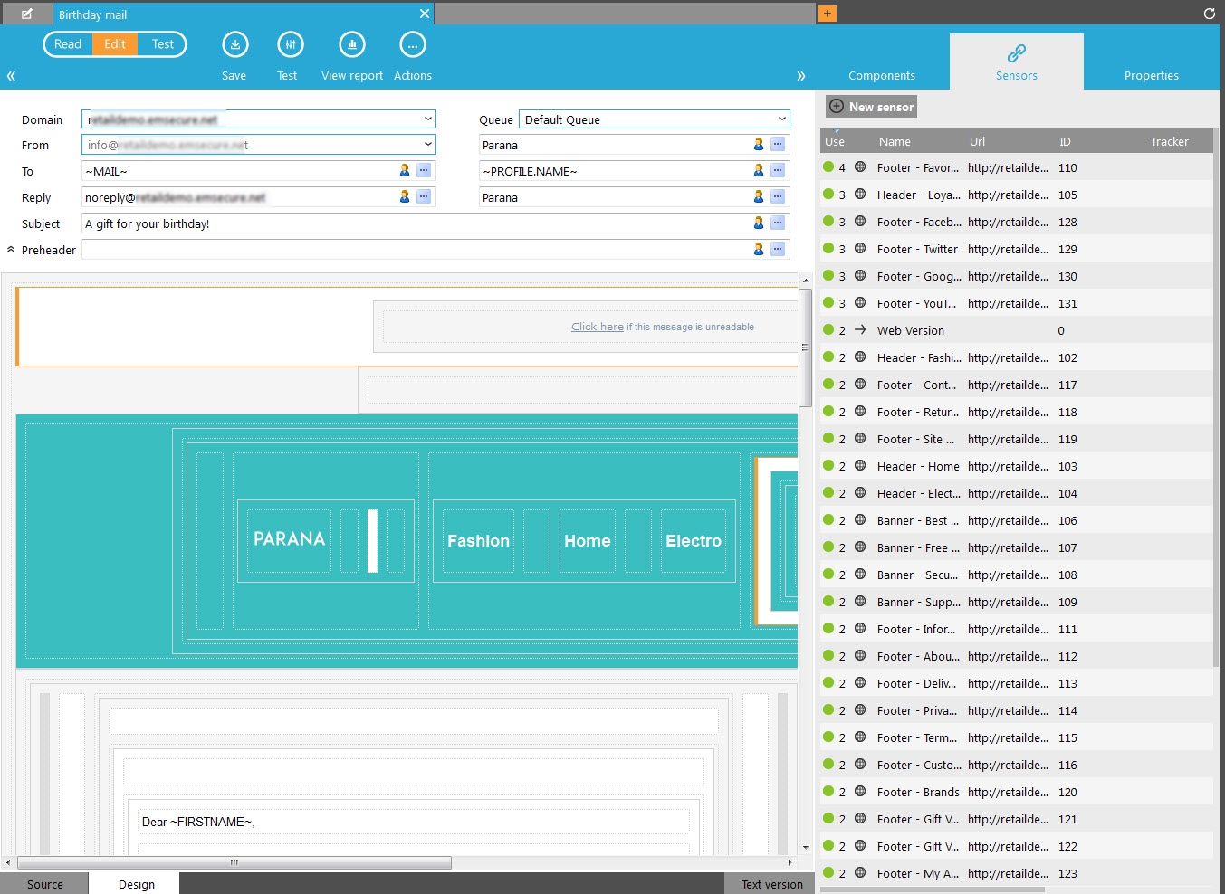Open the Default Queue dropdown
Image resolution: width=1225 pixels, height=894 pixels.
point(781,119)
